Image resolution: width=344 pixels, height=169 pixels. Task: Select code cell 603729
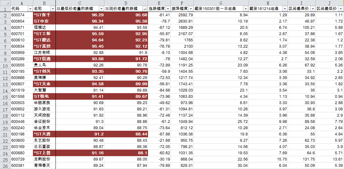pos(22,159)
